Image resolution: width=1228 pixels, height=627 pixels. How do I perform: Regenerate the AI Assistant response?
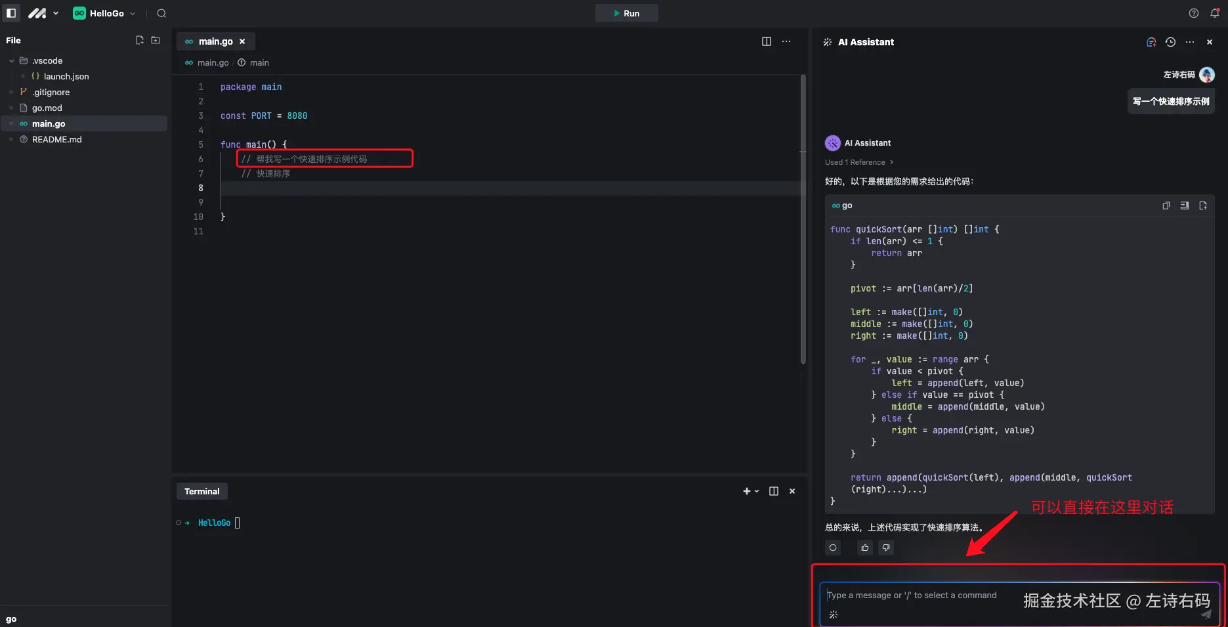(833, 548)
